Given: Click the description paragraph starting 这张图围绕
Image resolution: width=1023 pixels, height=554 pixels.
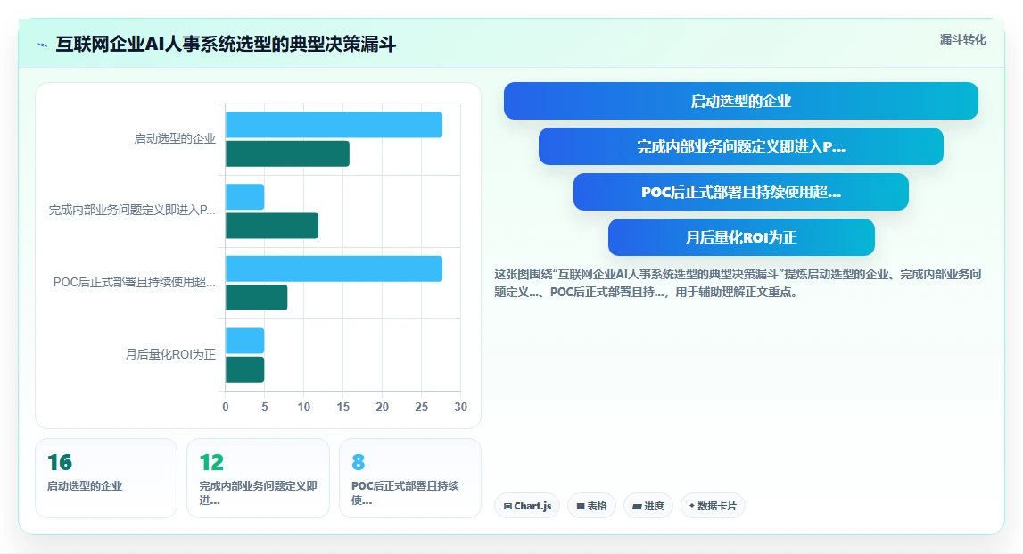Looking at the screenshot, I should point(738,283).
